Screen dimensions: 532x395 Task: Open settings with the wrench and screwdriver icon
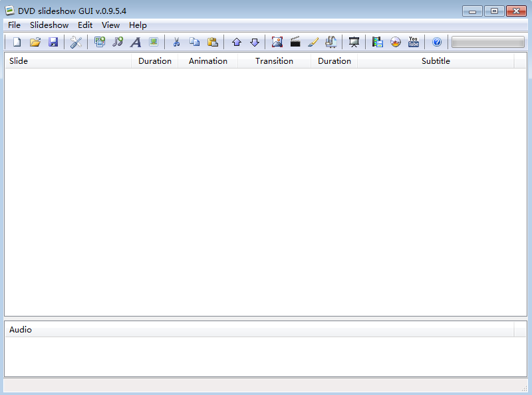pos(76,42)
